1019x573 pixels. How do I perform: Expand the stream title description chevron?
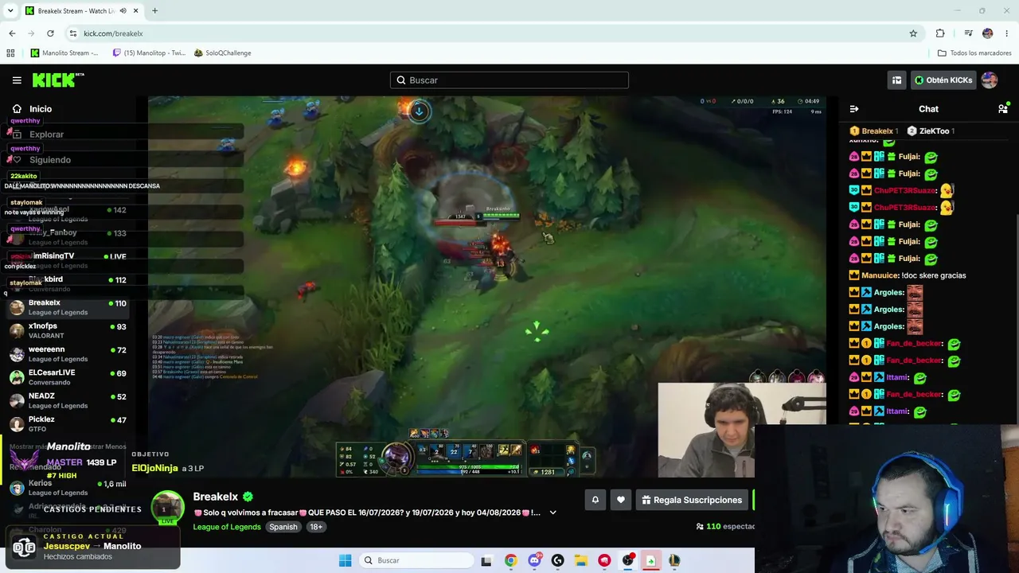click(552, 513)
